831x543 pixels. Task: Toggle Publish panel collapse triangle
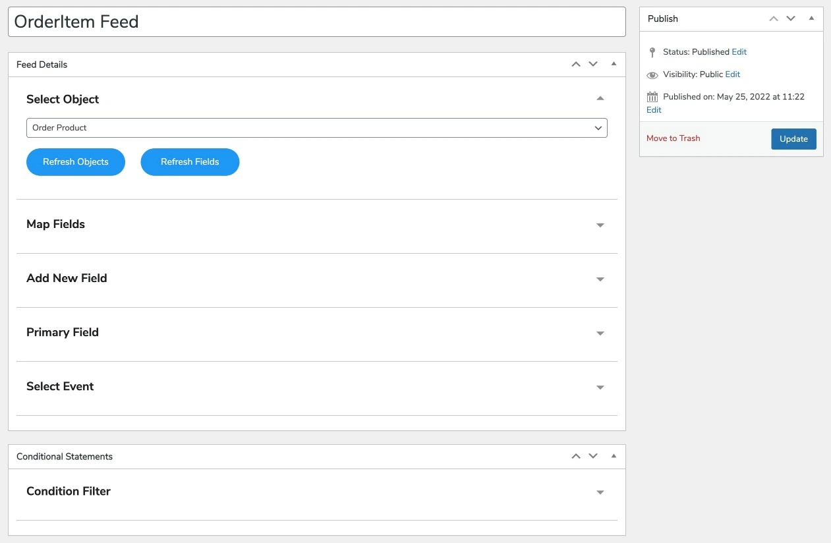point(811,19)
